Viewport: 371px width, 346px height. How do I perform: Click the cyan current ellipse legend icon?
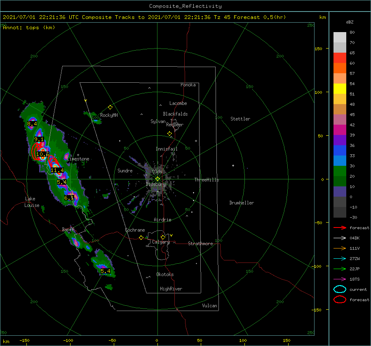[340, 289]
